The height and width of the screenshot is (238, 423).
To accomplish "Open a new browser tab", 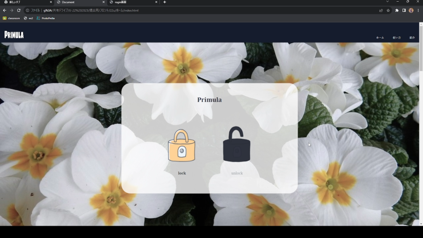I will click(164, 2).
